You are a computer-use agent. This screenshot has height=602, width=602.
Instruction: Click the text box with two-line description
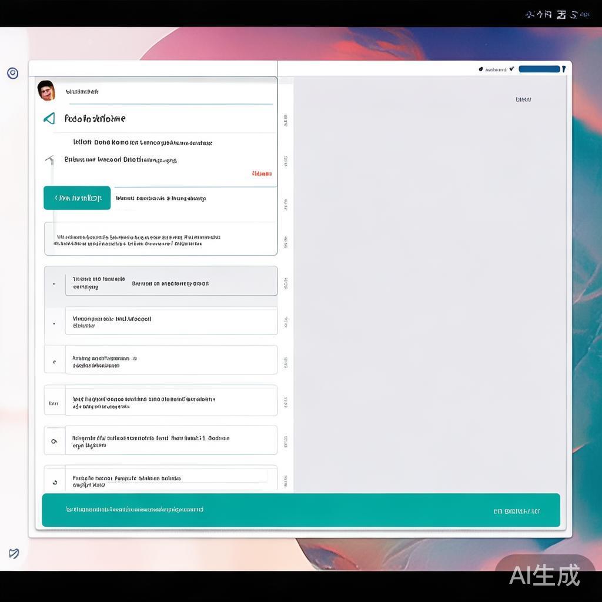pos(160,240)
